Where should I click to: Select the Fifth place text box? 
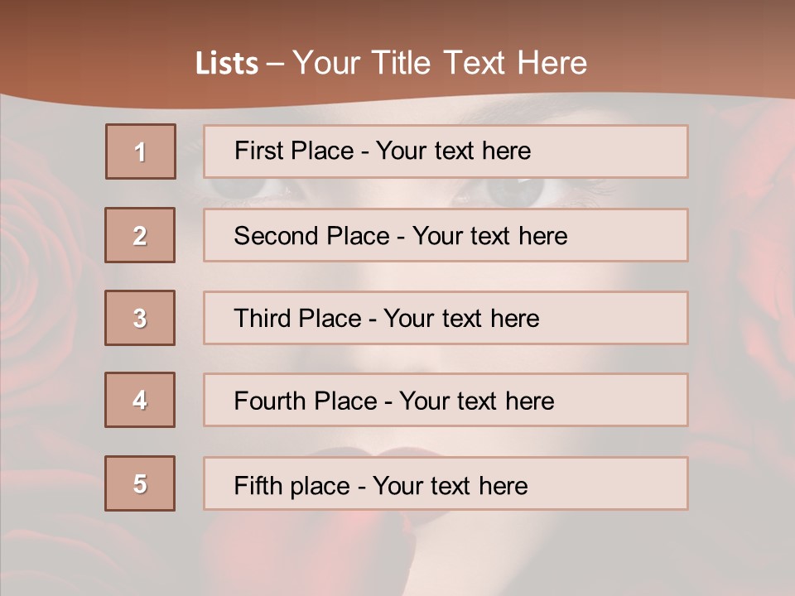[446, 483]
